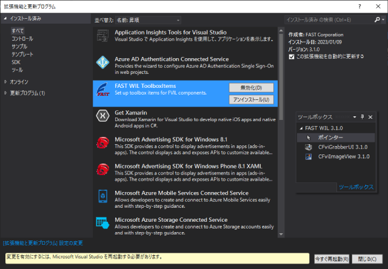Click 今すぐ再起動(R) restart now button
Screen dimensions: 388x269
click(332, 259)
